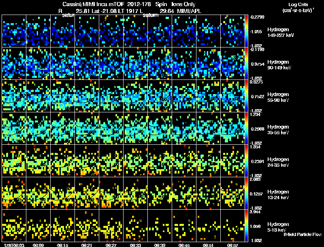Click the title 'Cassini/MIMI Inca mTOF 2012-178'
The width and height of the screenshot is (324, 247).
point(107,4)
